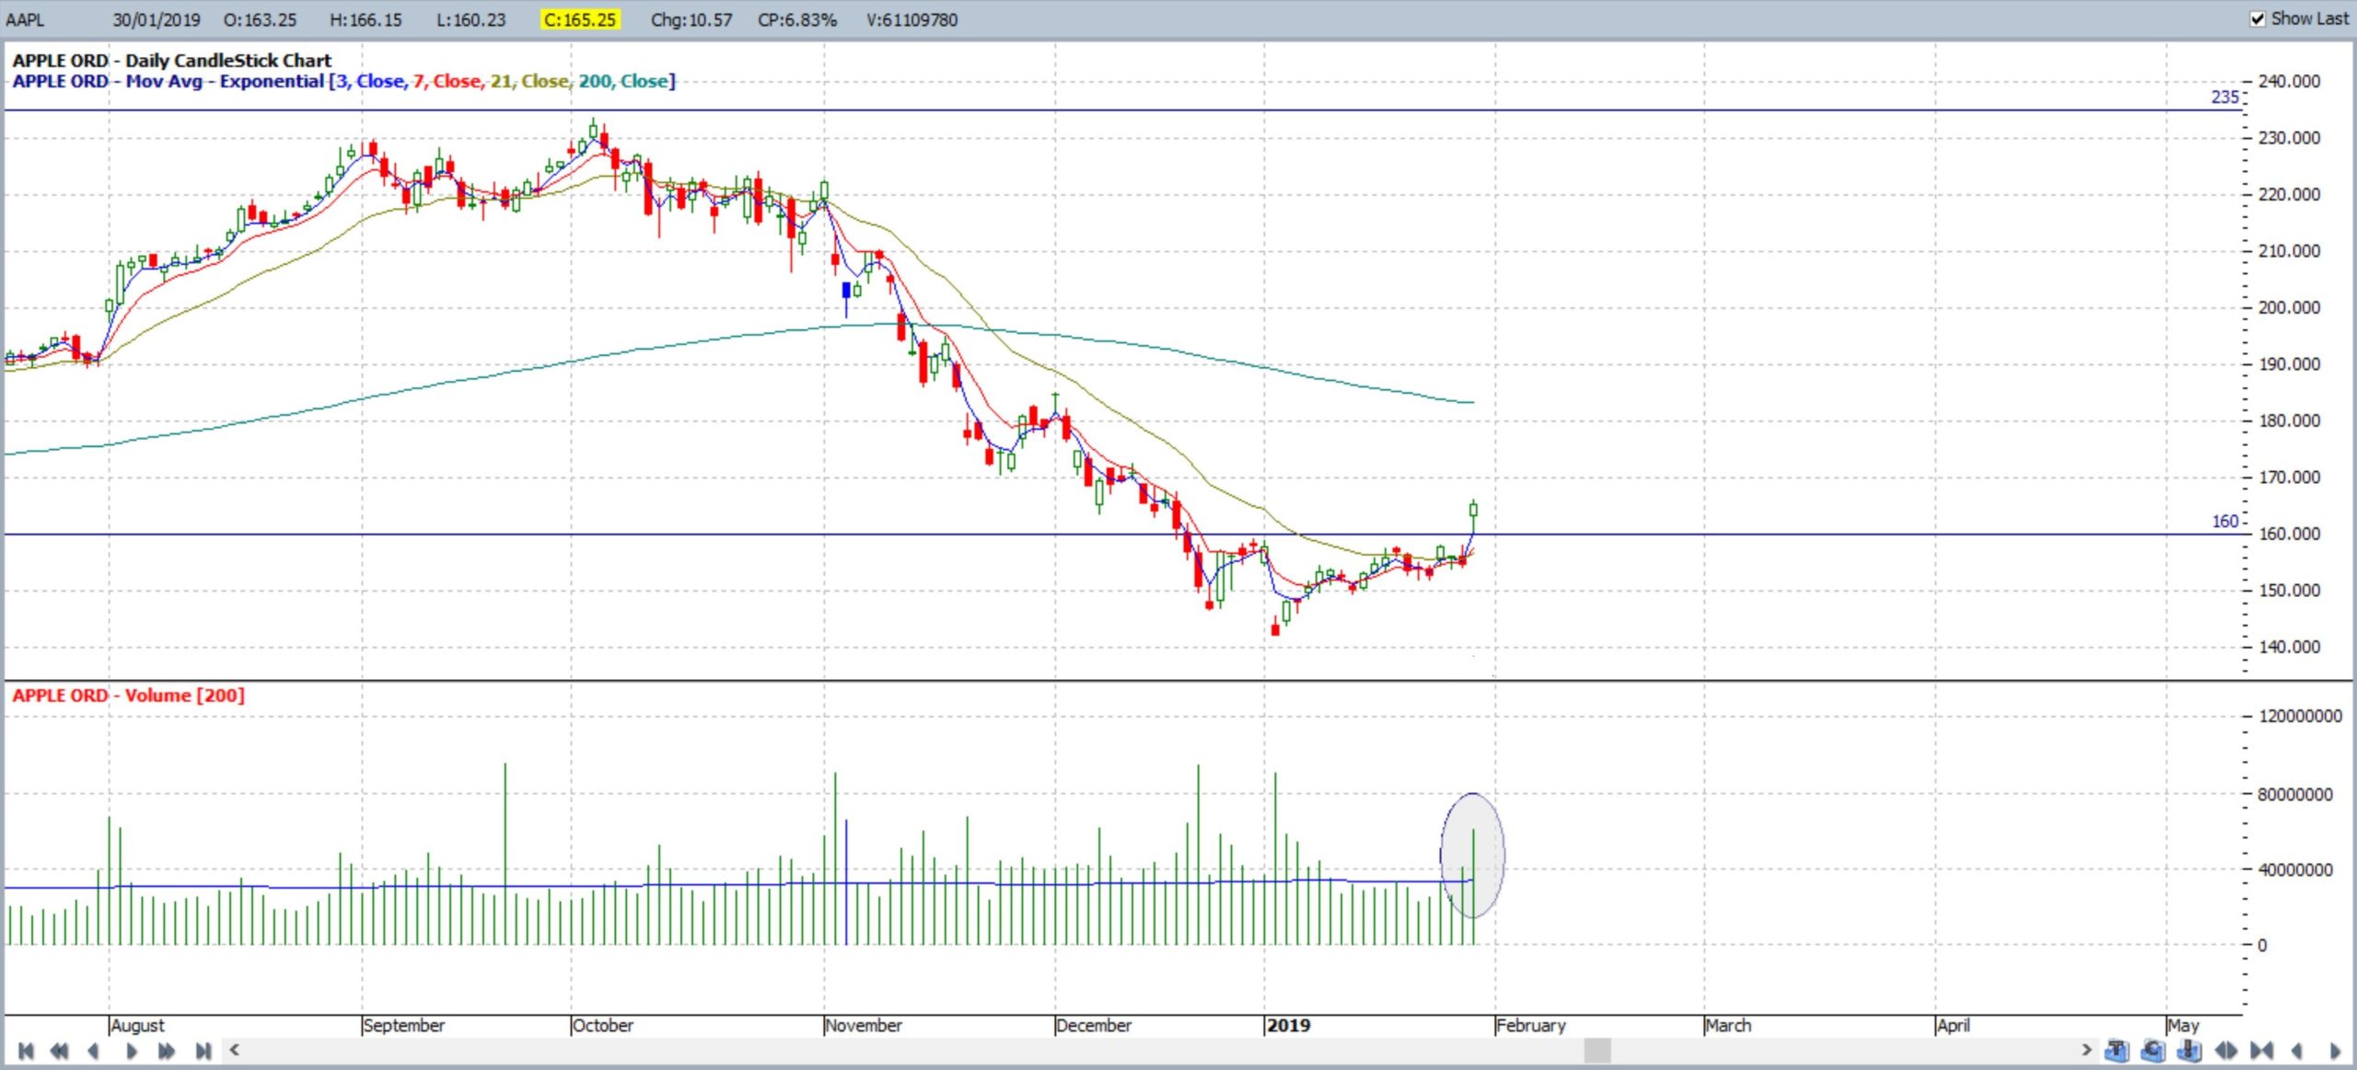The height and width of the screenshot is (1070, 2357).
Task: Click the March label on the time axis
Action: 1728,1025
